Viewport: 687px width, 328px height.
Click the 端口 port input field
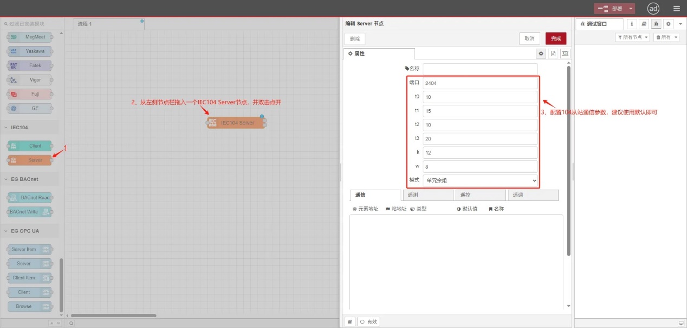click(480, 83)
